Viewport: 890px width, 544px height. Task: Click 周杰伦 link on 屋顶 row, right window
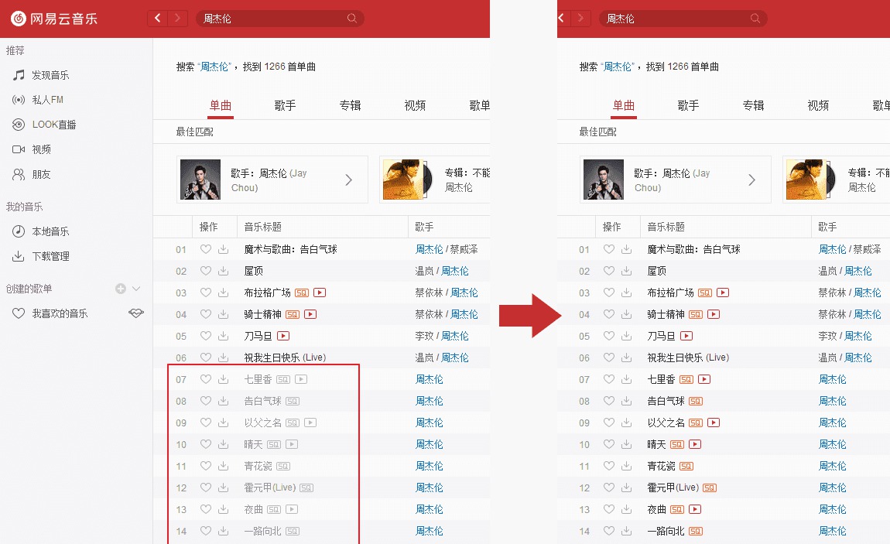click(x=857, y=271)
